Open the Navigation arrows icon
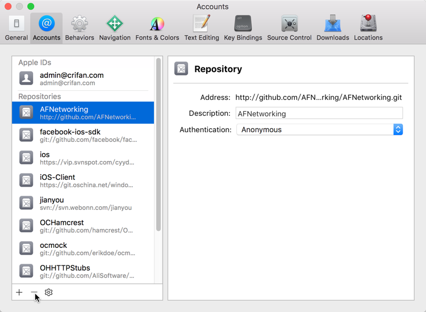Viewport: 426px width, 312px height. (115, 23)
